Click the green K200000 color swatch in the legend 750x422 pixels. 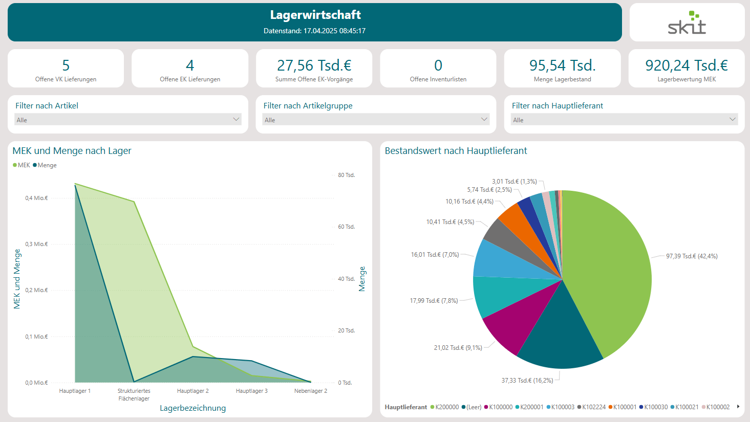point(433,407)
